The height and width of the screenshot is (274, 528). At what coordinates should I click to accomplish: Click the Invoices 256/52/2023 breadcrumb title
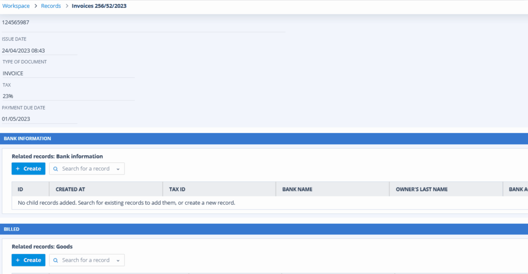click(x=99, y=6)
